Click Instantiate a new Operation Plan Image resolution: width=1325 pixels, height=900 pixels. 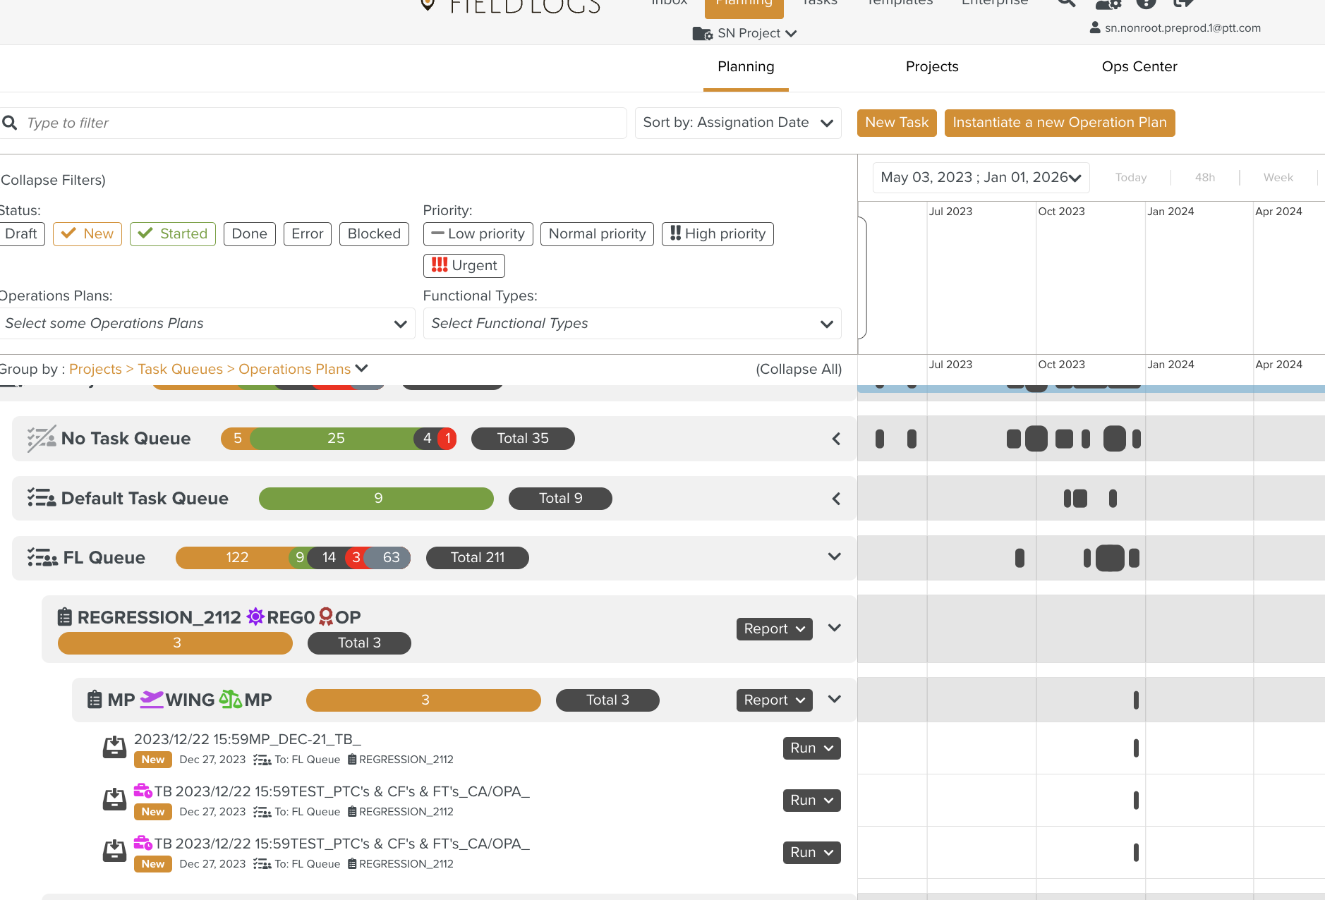(1059, 123)
